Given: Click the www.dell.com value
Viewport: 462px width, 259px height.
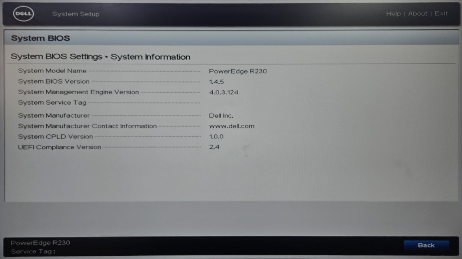Looking at the screenshot, I should (x=232, y=126).
